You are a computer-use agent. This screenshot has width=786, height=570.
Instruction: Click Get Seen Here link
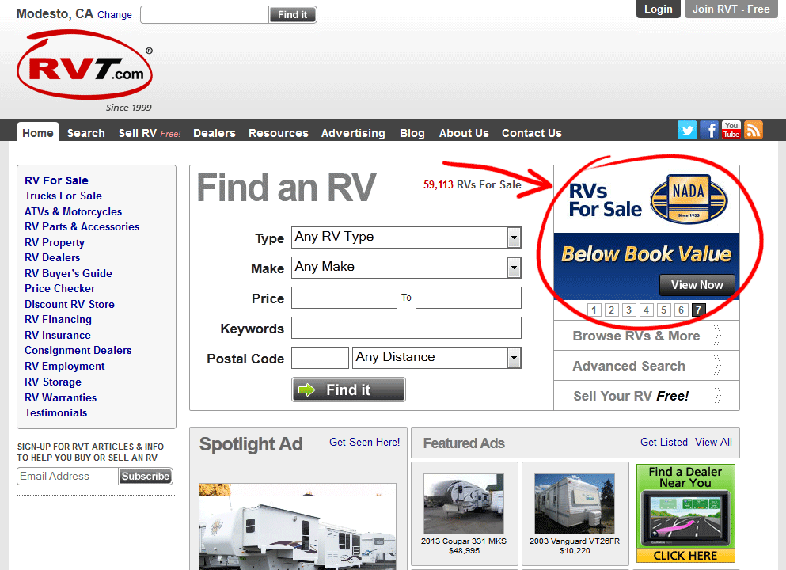click(364, 443)
